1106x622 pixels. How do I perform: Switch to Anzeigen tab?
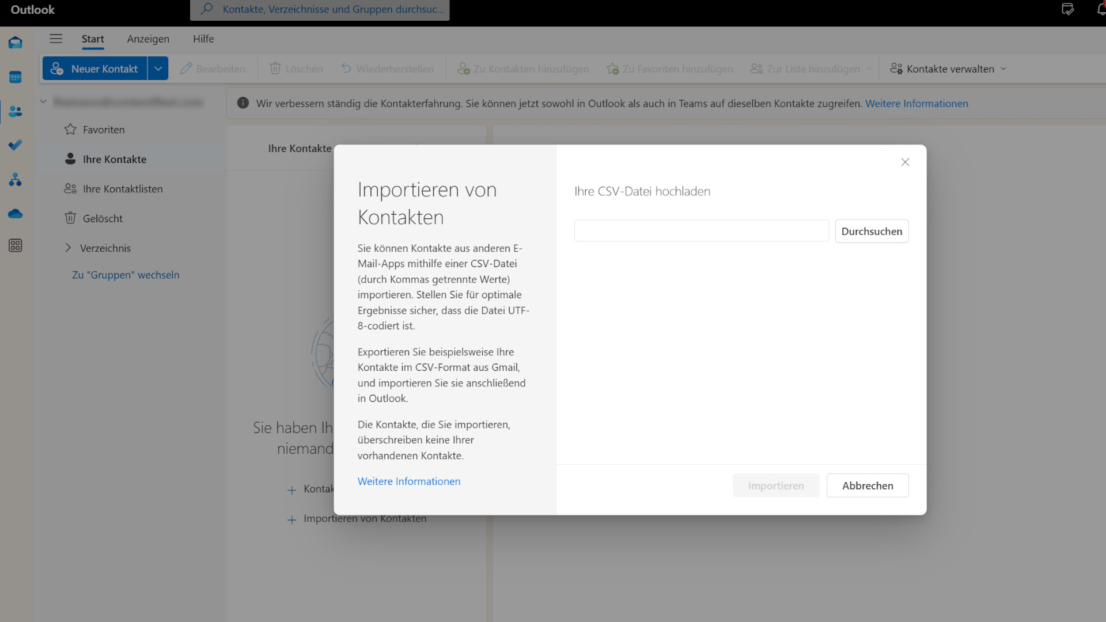click(x=148, y=39)
